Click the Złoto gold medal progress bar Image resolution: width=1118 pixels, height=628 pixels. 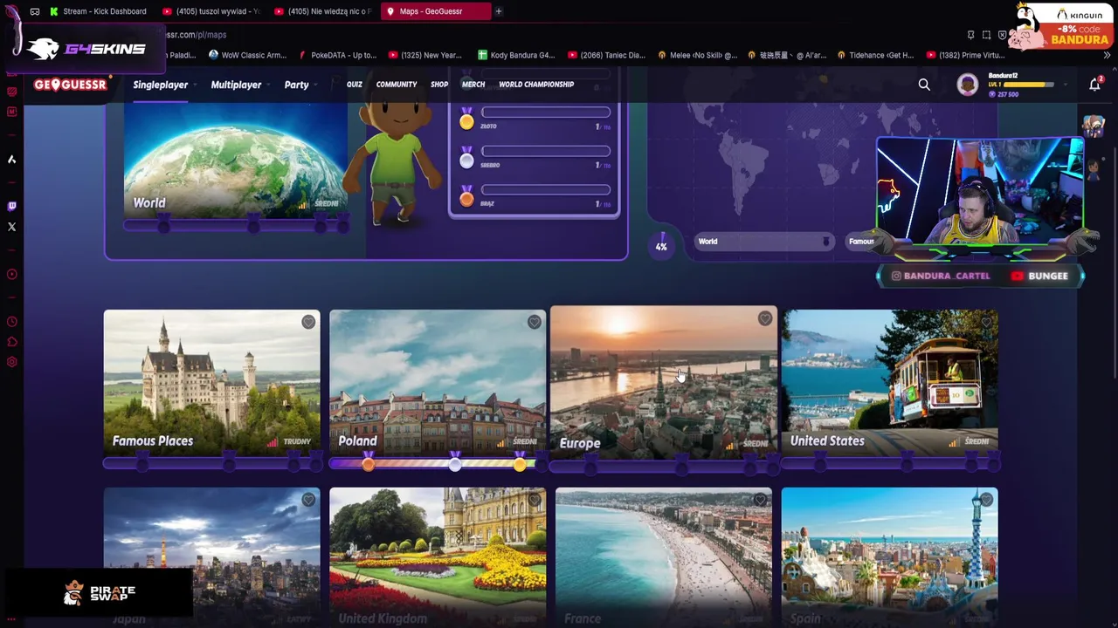coord(545,113)
